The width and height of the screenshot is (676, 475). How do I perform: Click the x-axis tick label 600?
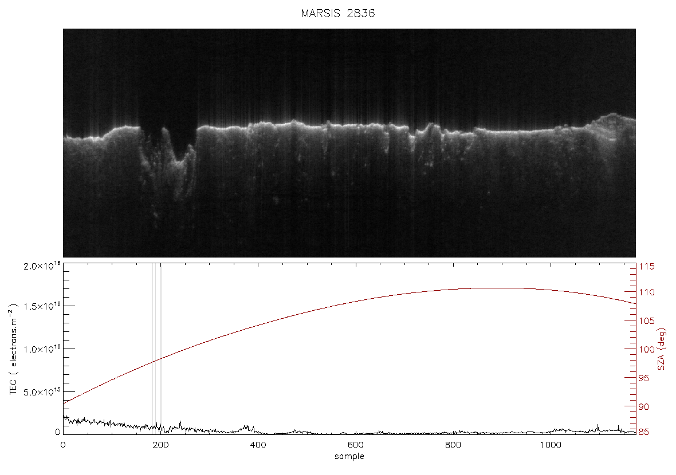point(356,445)
